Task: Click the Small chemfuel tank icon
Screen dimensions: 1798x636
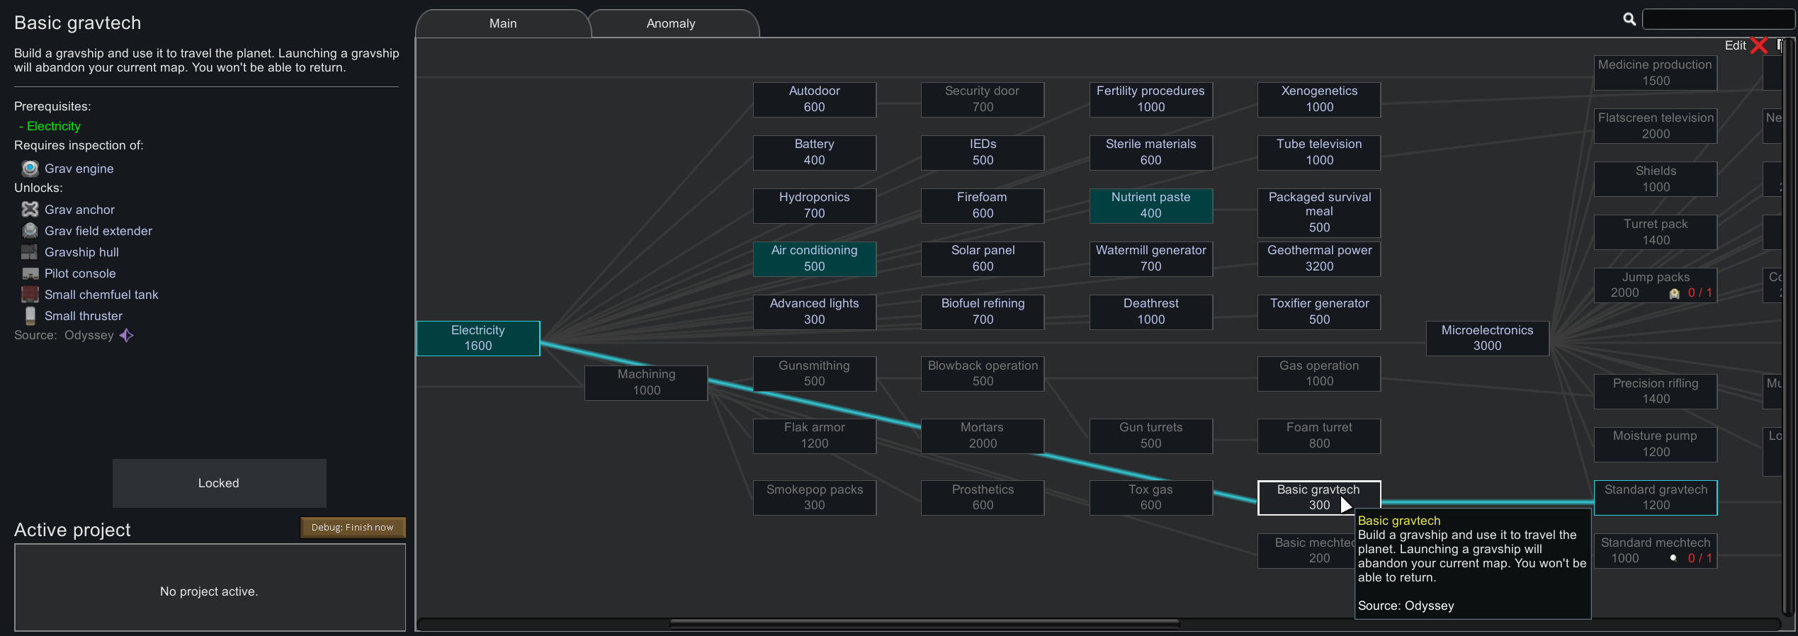Action: coord(30,295)
